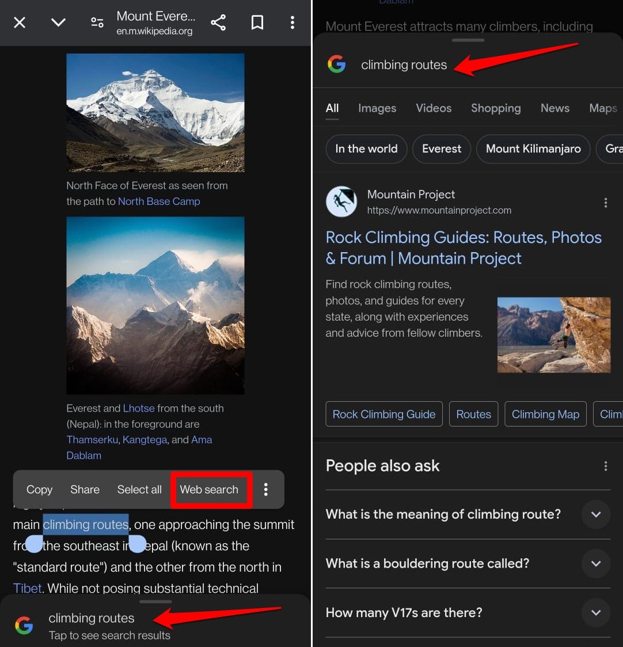The width and height of the screenshot is (623, 647).
Task: Minimize the tab with the down chevron
Action: coord(58,22)
